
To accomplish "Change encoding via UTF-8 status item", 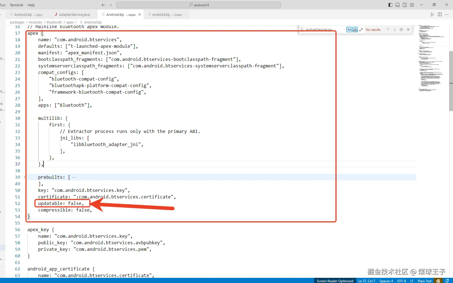I will 401,281.
